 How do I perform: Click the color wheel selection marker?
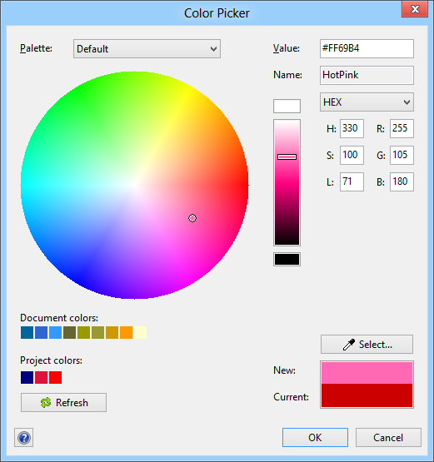pos(192,218)
